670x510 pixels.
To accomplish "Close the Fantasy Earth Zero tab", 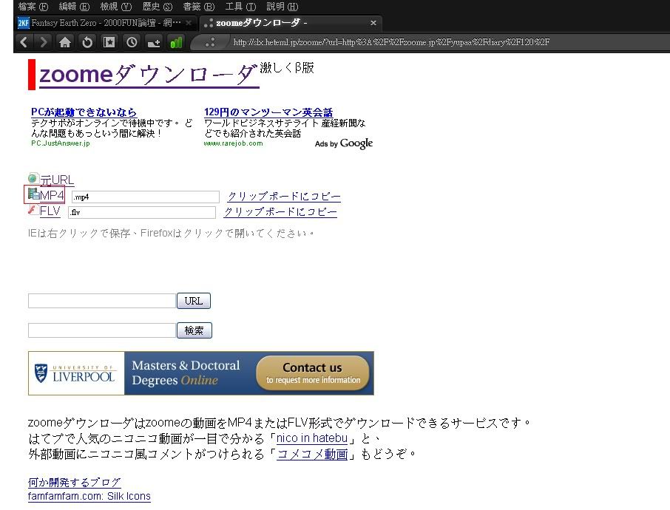I will (x=189, y=23).
